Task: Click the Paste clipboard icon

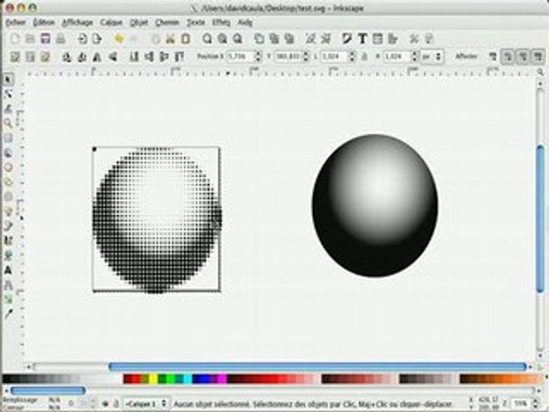Action: (185, 38)
